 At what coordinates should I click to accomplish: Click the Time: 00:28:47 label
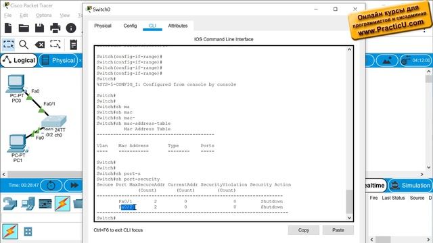24,185
